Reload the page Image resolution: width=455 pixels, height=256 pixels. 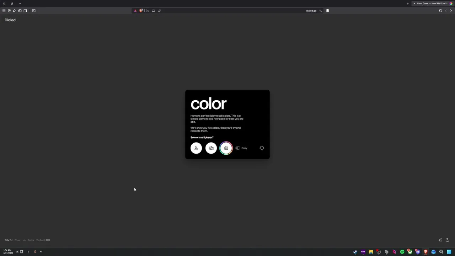pos(440,11)
